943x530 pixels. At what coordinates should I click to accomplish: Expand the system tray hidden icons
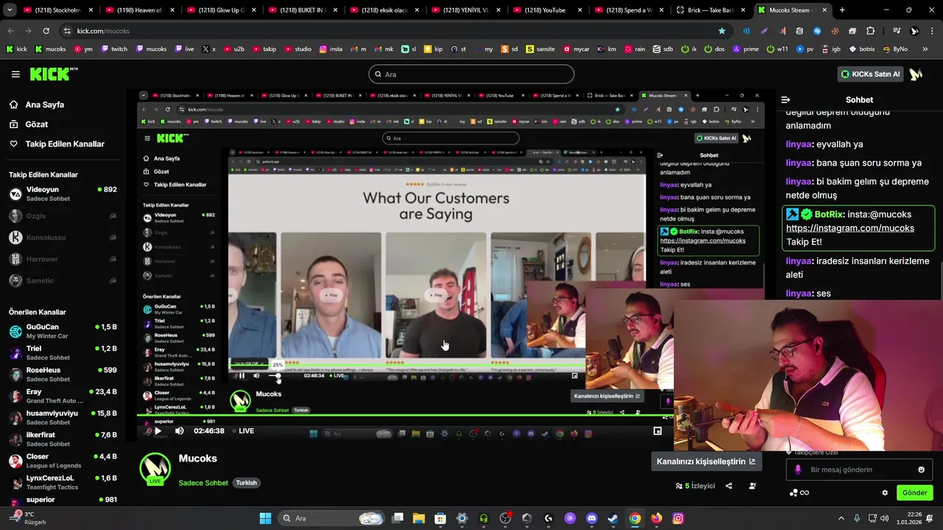point(841,518)
